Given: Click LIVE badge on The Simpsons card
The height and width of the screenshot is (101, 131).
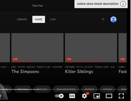Looking at the screenshot, I should point(15,59).
